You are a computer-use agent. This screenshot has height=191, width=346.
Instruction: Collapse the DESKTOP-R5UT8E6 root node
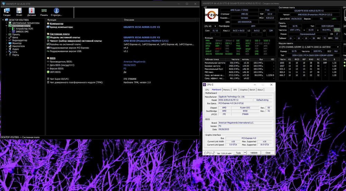3,20
